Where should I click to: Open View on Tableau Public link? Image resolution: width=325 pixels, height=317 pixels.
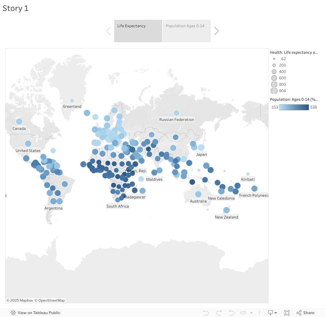(x=39, y=313)
